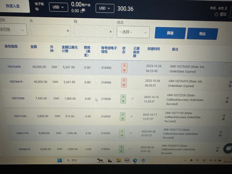The image size is (232, 174).
Task: Switch to Microsoft Edge in taskbar
Action: coord(135,160)
